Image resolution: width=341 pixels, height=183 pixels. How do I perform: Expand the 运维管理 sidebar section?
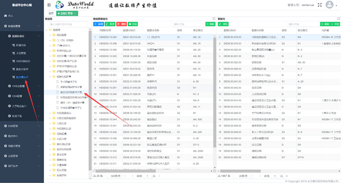pyautogui.click(x=22, y=156)
